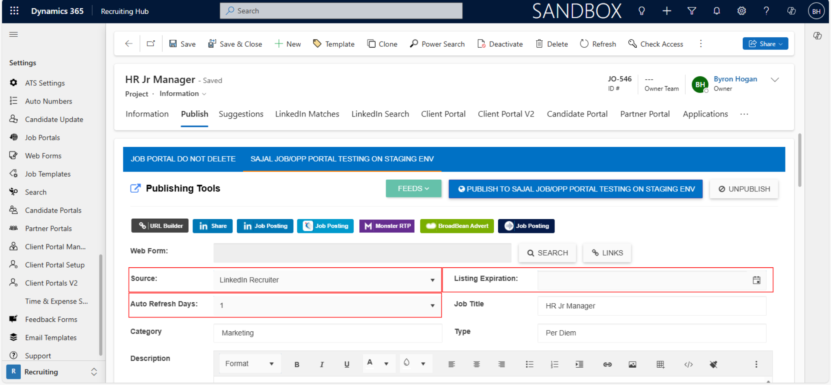
Task: Switch to the Applications tab
Action: coord(705,114)
